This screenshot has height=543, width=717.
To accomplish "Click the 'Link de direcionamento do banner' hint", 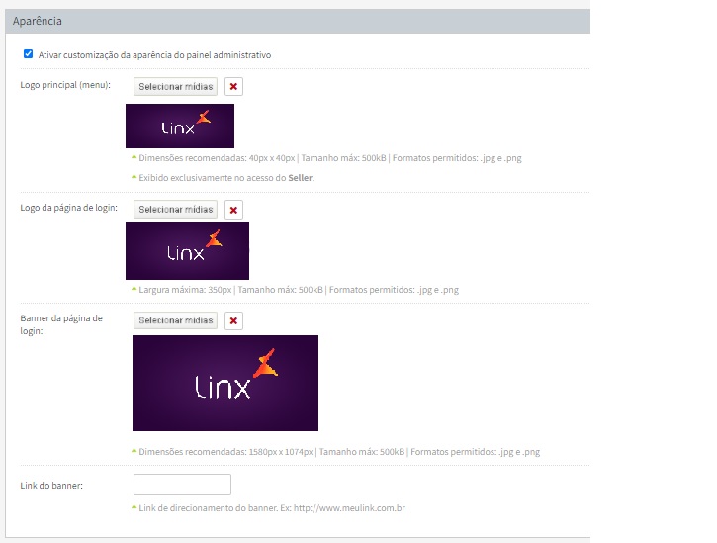I will point(272,508).
